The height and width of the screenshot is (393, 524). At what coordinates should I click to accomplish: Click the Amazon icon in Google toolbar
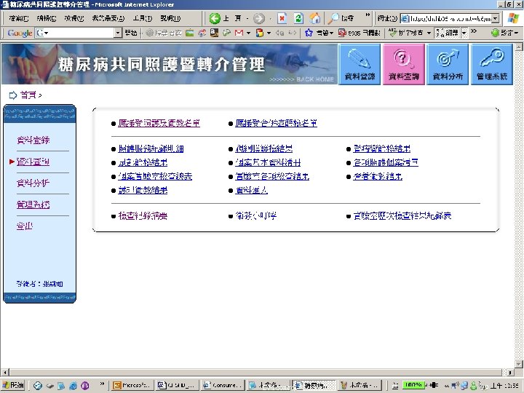(x=214, y=33)
